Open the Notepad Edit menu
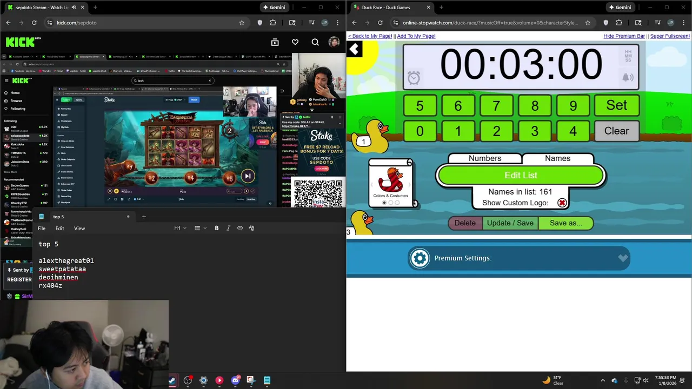Screen dimensions: 692x389 59,229
